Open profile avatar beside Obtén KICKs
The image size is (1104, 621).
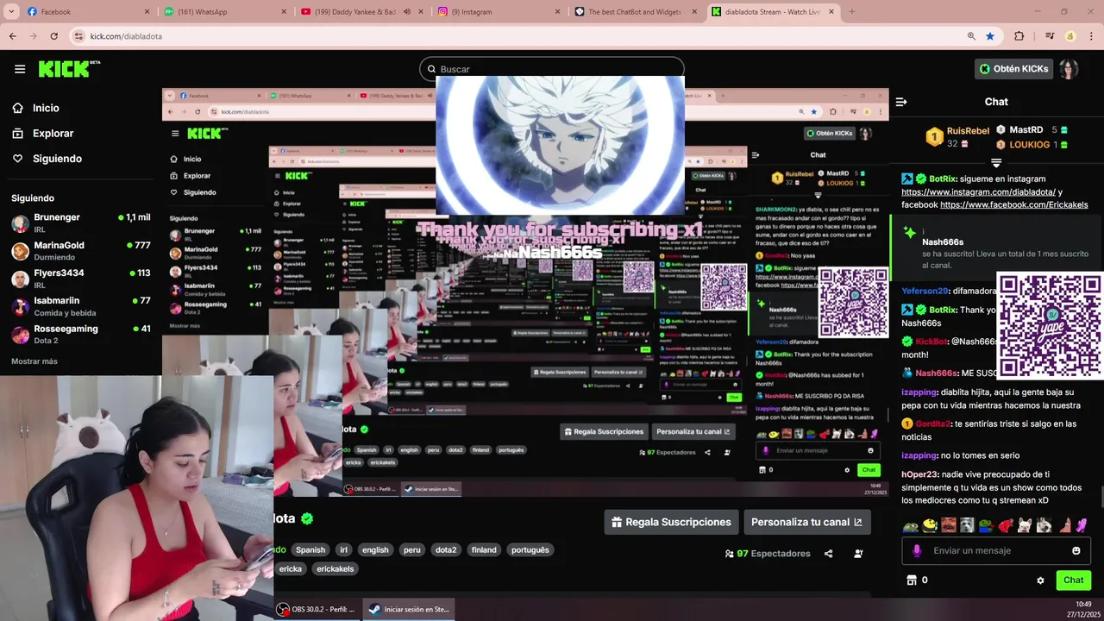(1069, 69)
